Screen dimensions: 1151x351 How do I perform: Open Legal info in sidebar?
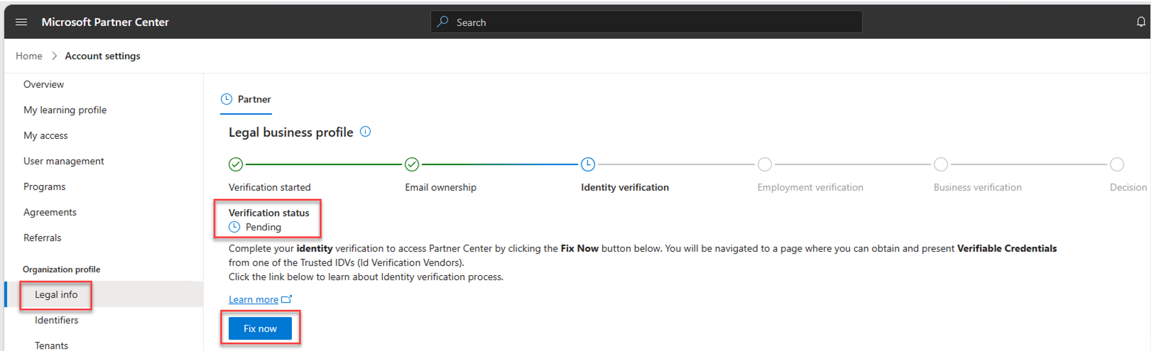pos(56,295)
